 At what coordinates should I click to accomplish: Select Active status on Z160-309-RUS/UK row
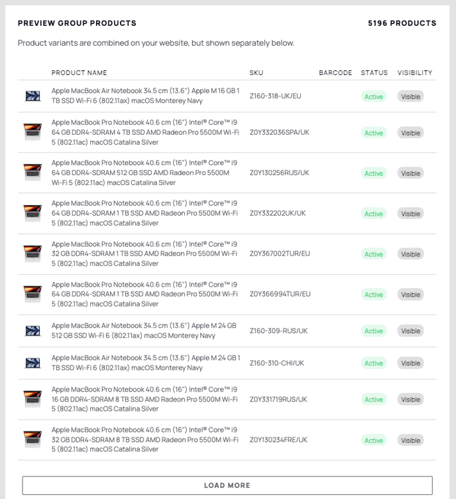[374, 331]
